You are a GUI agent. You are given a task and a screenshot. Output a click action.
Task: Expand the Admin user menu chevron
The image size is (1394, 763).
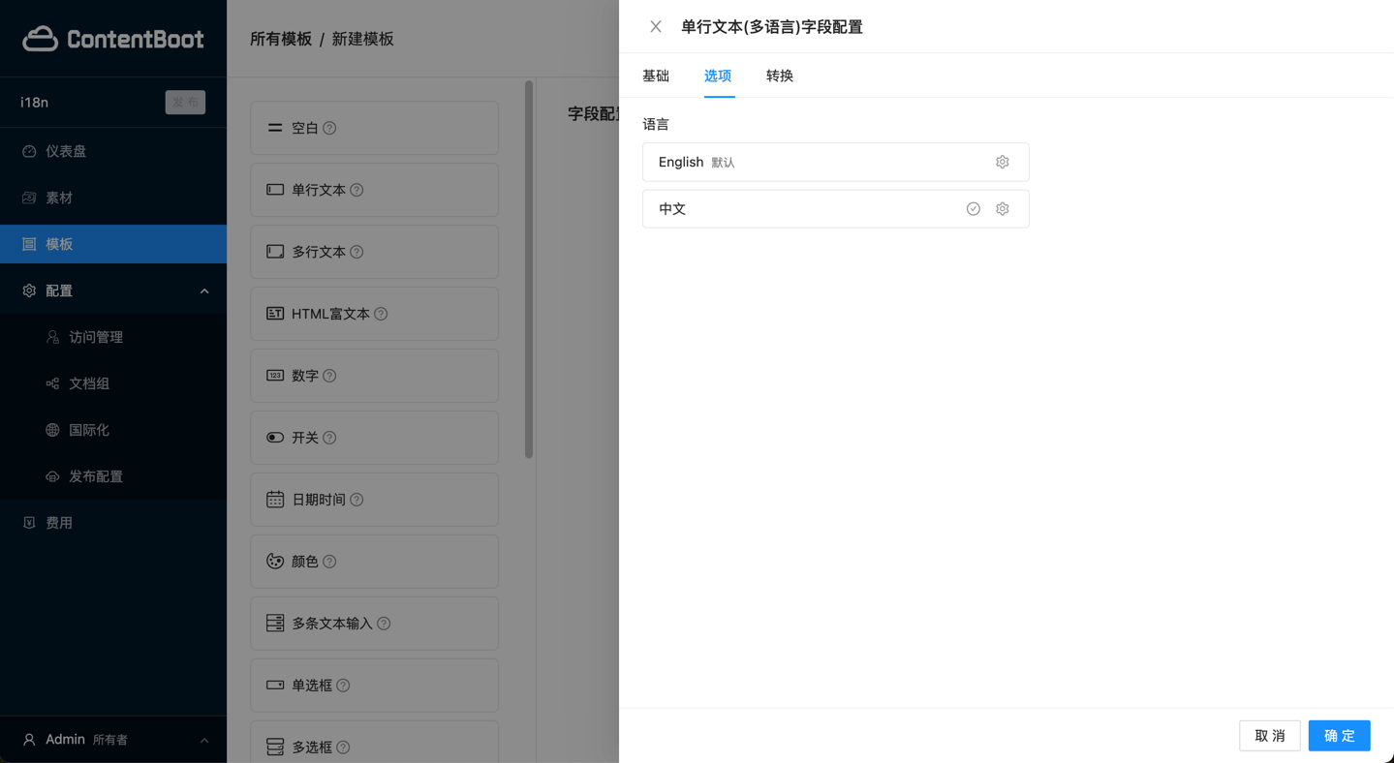coord(204,740)
